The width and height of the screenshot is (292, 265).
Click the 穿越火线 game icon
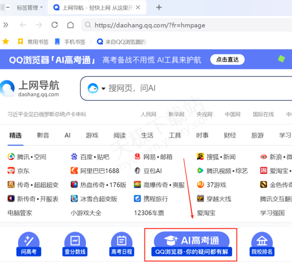[201, 198]
